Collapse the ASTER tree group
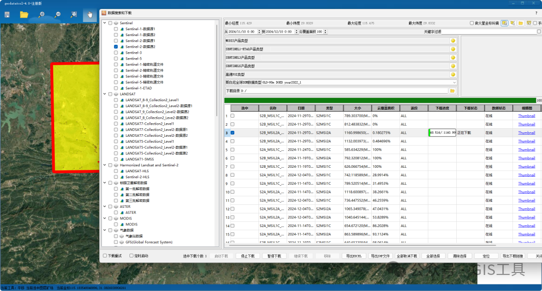This screenshot has height=291, width=542. (105, 206)
